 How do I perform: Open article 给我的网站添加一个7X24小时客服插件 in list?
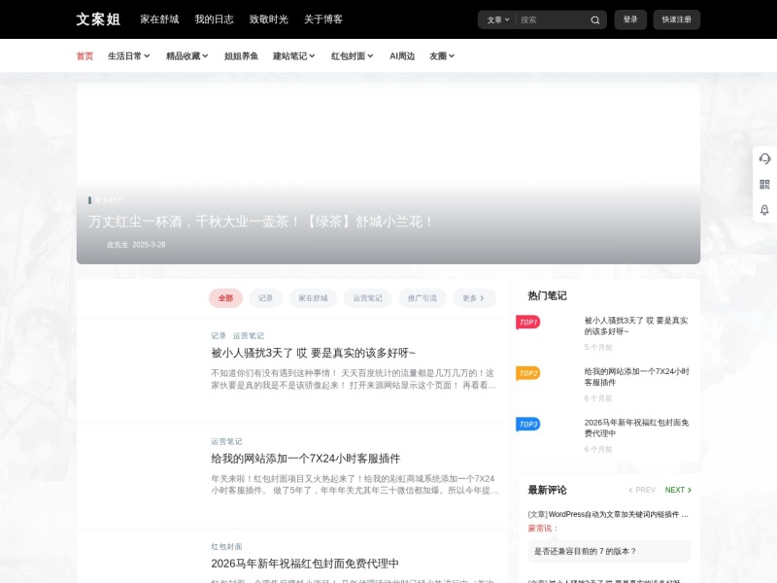click(x=306, y=459)
